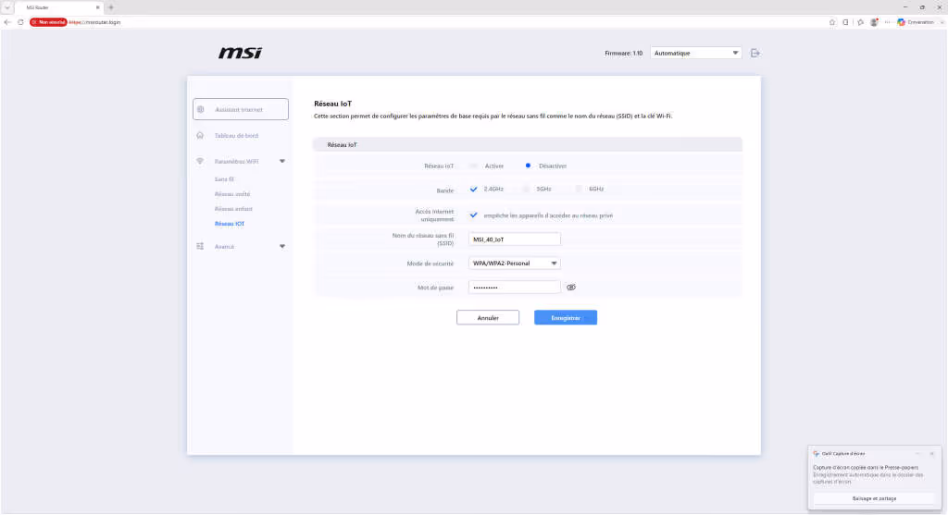Collapse the Paramètres WiFi section arrow

pos(282,161)
